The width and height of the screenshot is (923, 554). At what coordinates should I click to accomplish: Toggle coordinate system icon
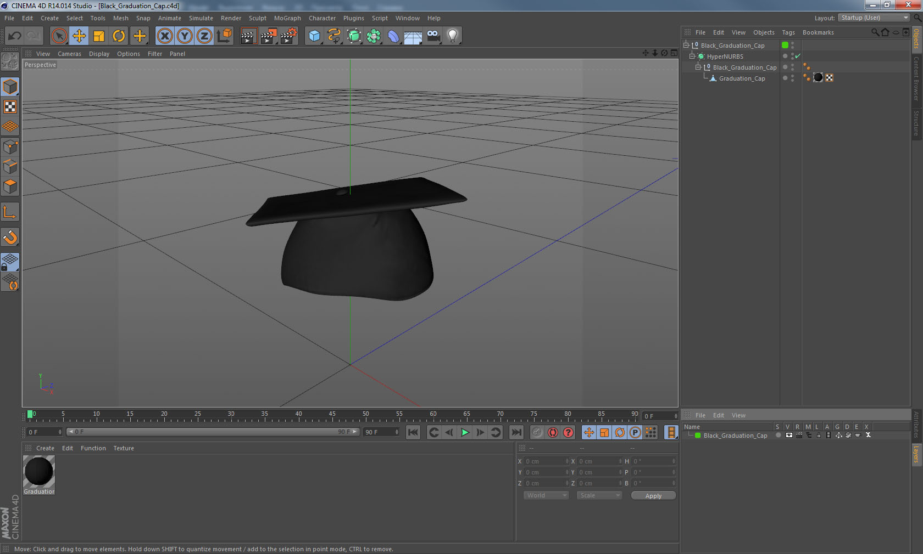click(x=224, y=36)
